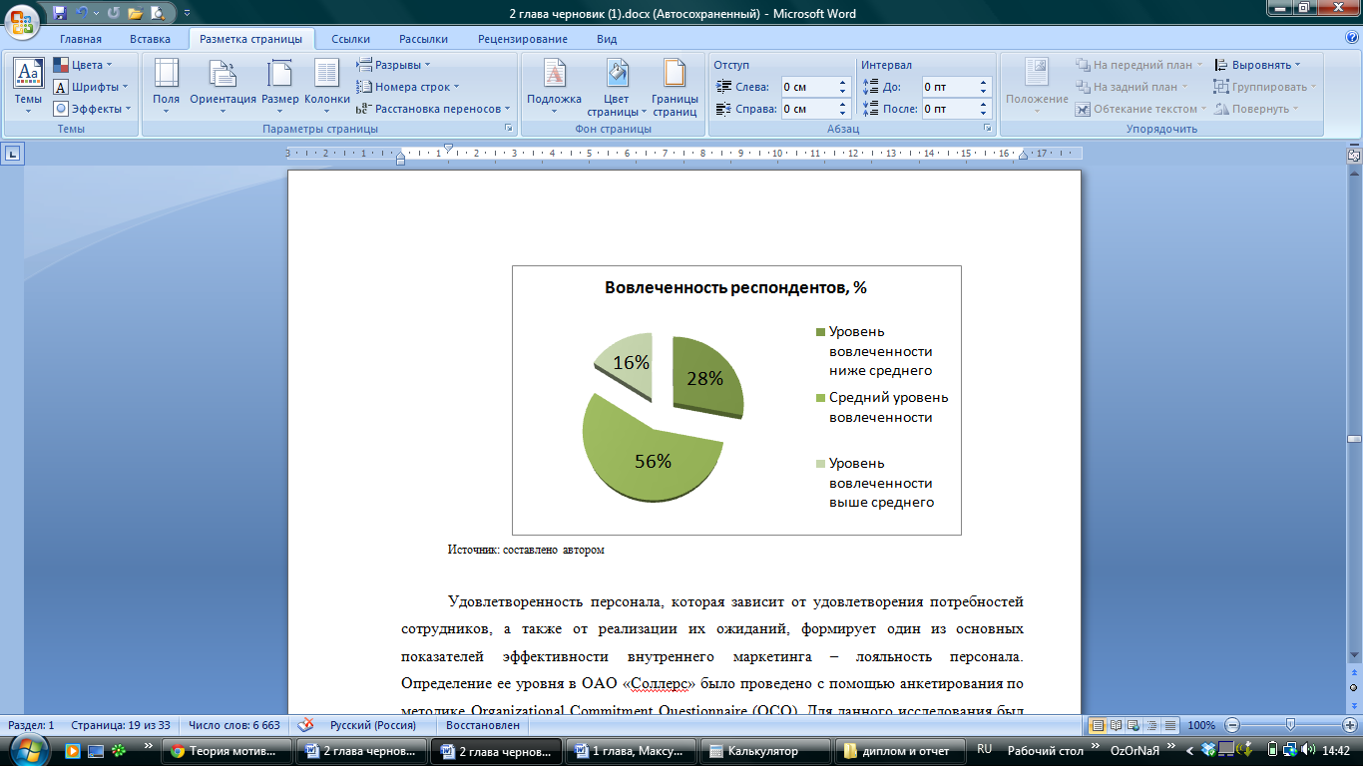Open the Рецензирование ribbon tab

click(x=522, y=39)
